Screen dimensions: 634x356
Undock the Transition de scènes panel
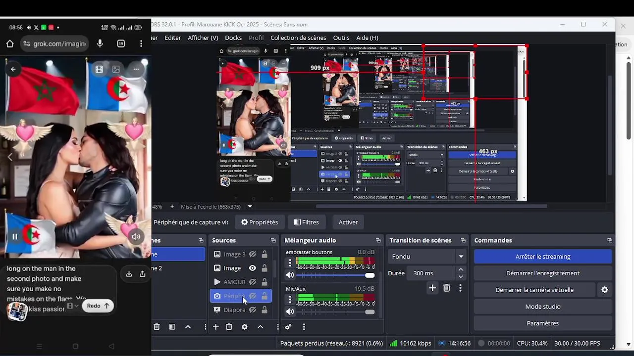coord(463,240)
